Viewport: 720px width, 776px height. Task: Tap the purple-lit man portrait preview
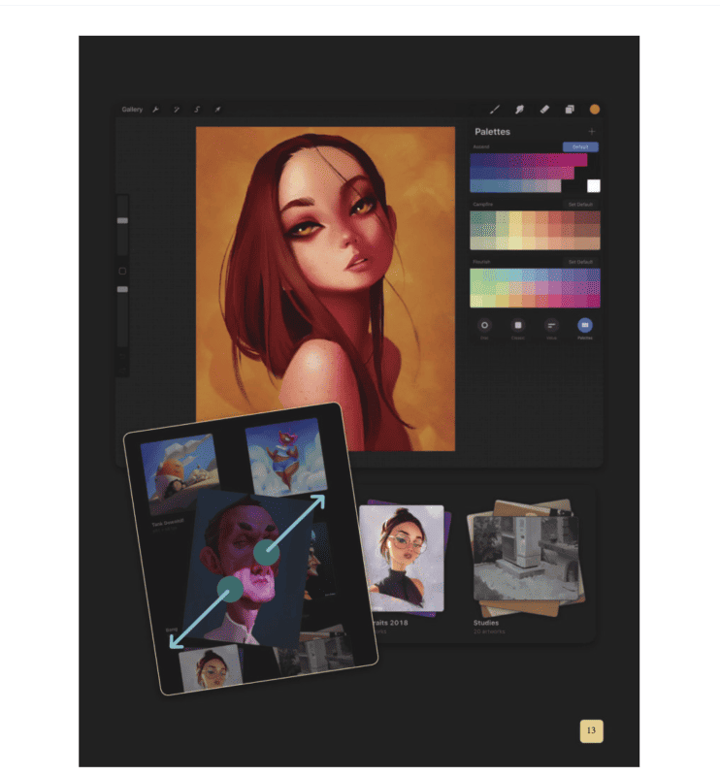click(x=246, y=569)
